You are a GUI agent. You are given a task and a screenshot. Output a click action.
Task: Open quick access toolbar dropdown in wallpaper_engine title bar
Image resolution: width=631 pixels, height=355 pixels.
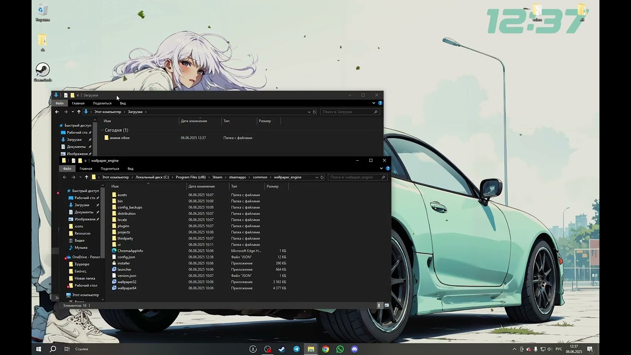click(85, 161)
